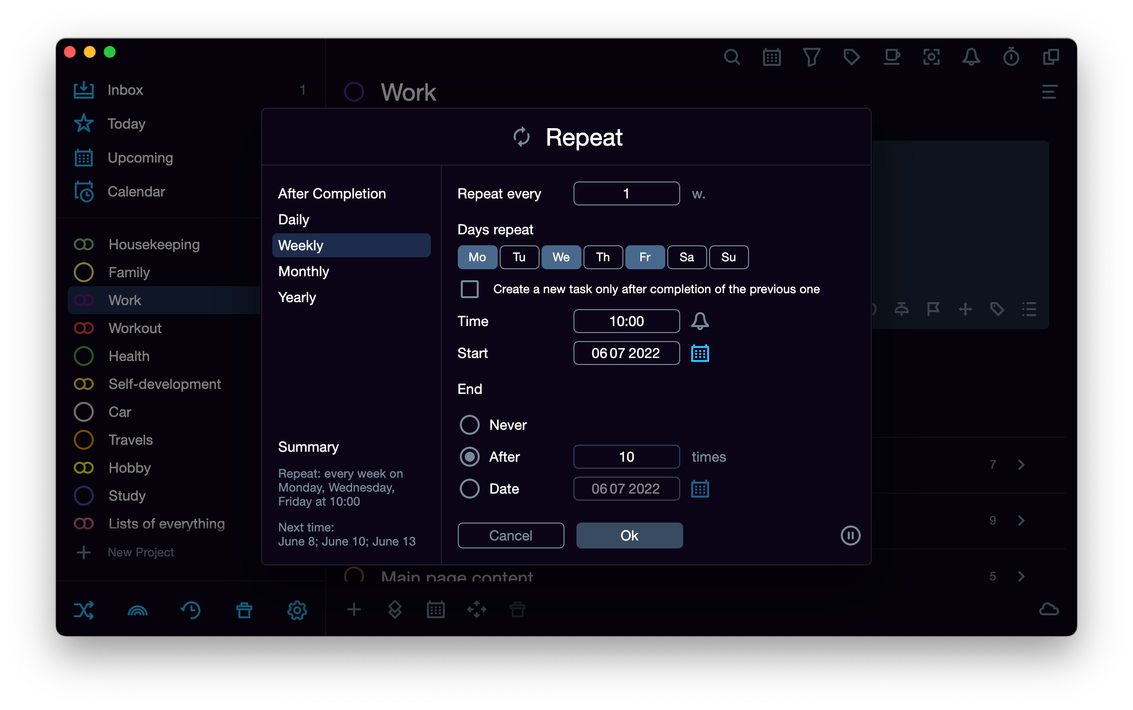
Task: Confirm the repeat with Ok
Action: click(x=629, y=535)
